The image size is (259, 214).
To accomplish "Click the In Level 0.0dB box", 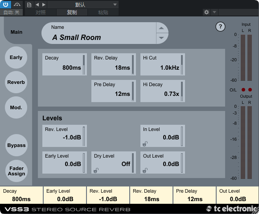I will (x=163, y=136).
